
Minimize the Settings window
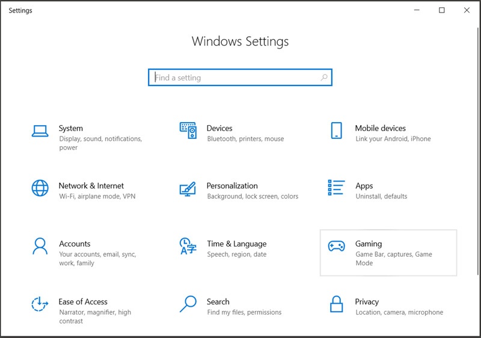tap(417, 10)
